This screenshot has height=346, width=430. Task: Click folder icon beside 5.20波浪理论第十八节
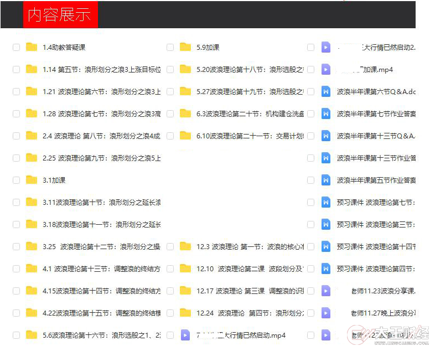(x=185, y=69)
